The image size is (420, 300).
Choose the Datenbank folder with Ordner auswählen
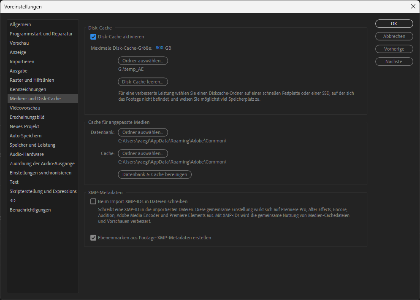[143, 132]
